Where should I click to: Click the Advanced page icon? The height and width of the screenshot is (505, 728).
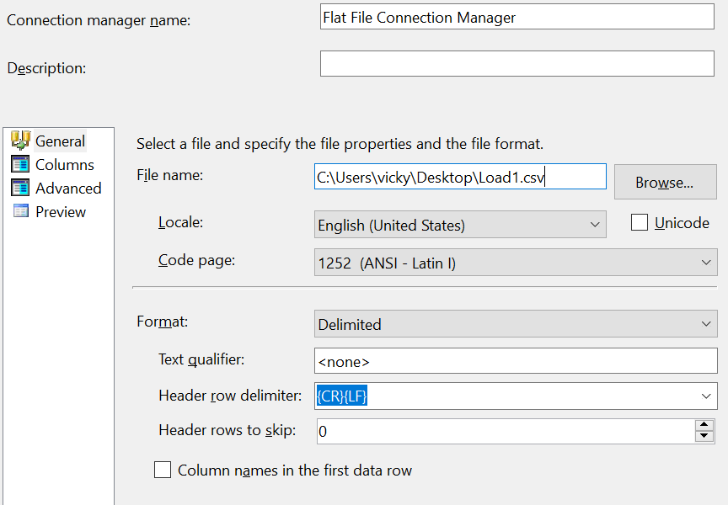click(20, 188)
